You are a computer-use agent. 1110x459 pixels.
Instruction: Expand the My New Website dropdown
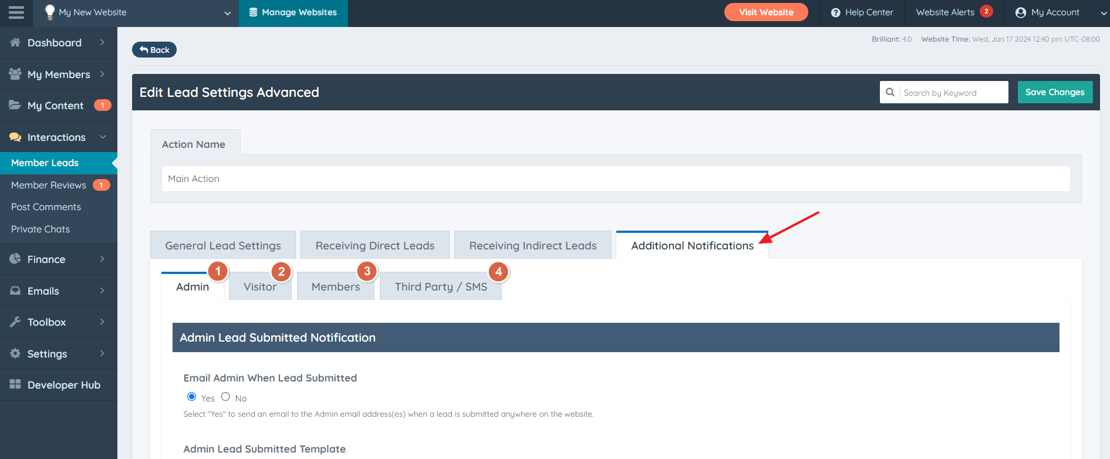[x=228, y=13]
